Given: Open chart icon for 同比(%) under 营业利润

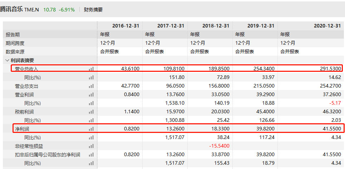Looking at the screenshot, I should point(91,103).
